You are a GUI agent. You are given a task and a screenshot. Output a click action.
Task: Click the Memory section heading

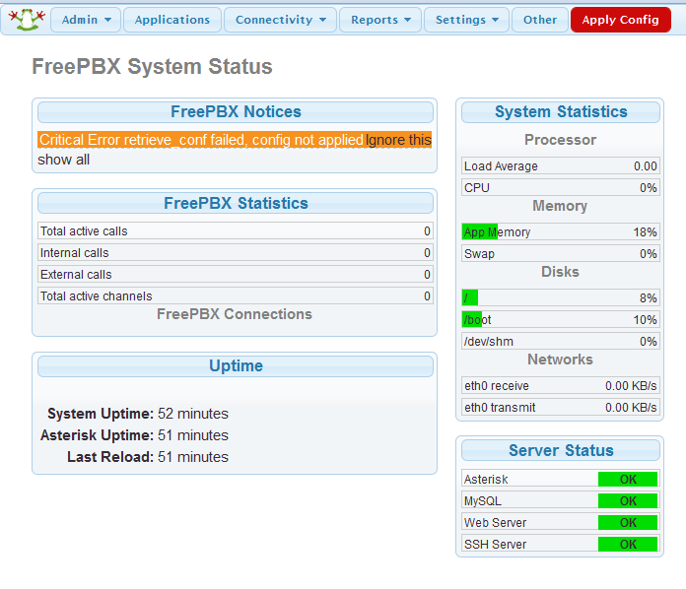[x=560, y=206]
